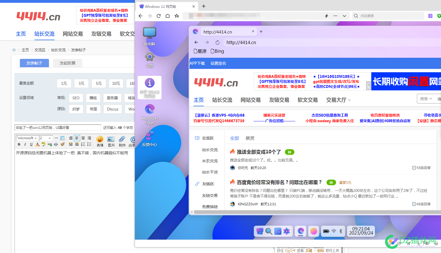Go back in the outer browser
The height and width of the screenshot is (253, 441).
click(x=140, y=16)
